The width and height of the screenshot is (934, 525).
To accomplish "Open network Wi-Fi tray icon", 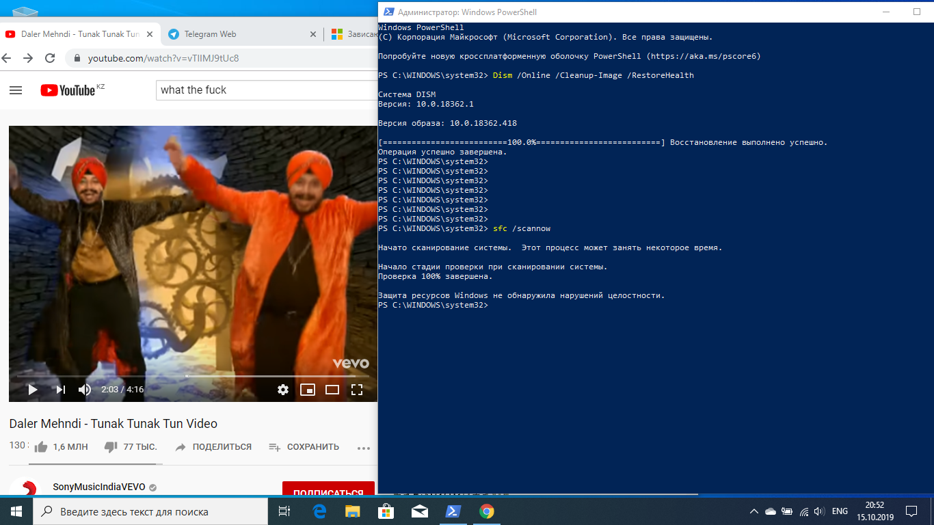I will pyautogui.click(x=803, y=511).
